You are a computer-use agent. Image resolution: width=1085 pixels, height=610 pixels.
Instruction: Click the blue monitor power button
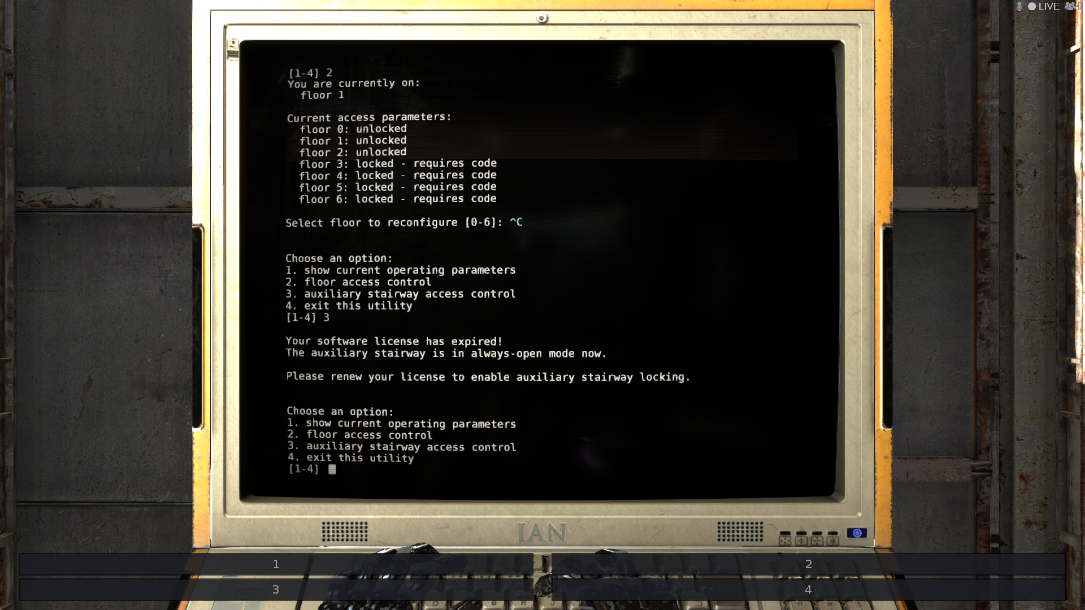click(x=857, y=533)
